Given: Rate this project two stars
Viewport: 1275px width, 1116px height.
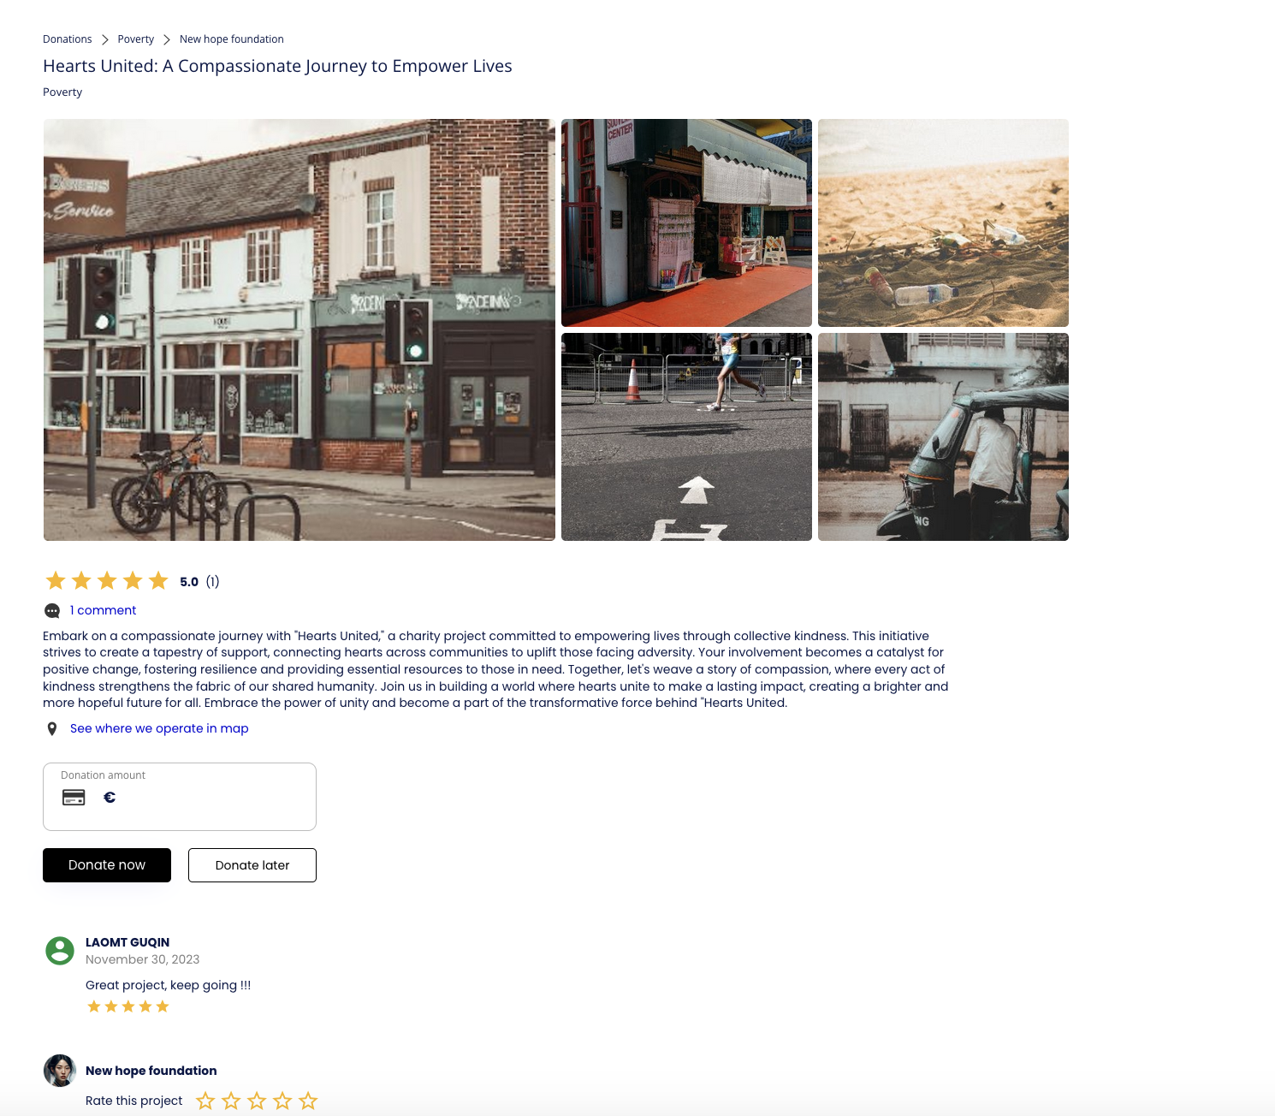Looking at the screenshot, I should point(231,1101).
